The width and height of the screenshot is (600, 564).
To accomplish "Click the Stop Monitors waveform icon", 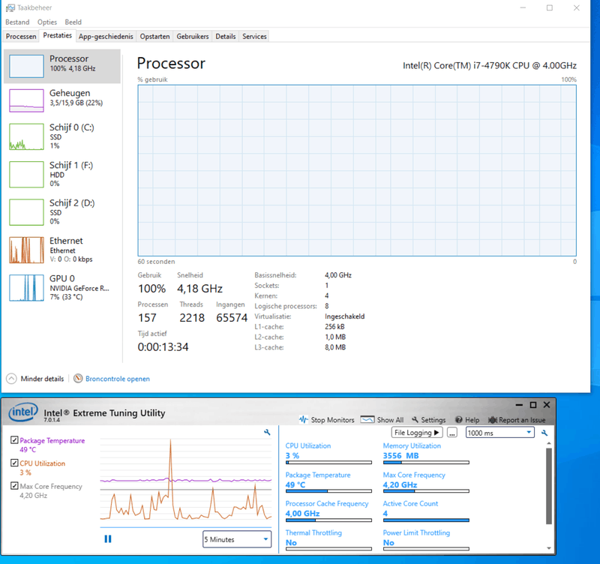I will [304, 419].
